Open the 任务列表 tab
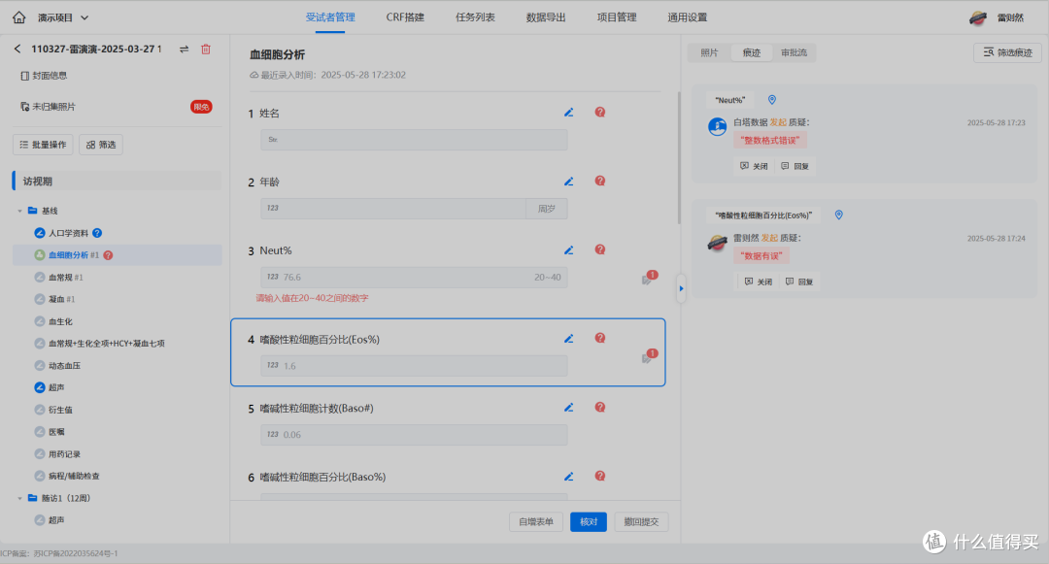This screenshot has width=1049, height=564. point(475,17)
